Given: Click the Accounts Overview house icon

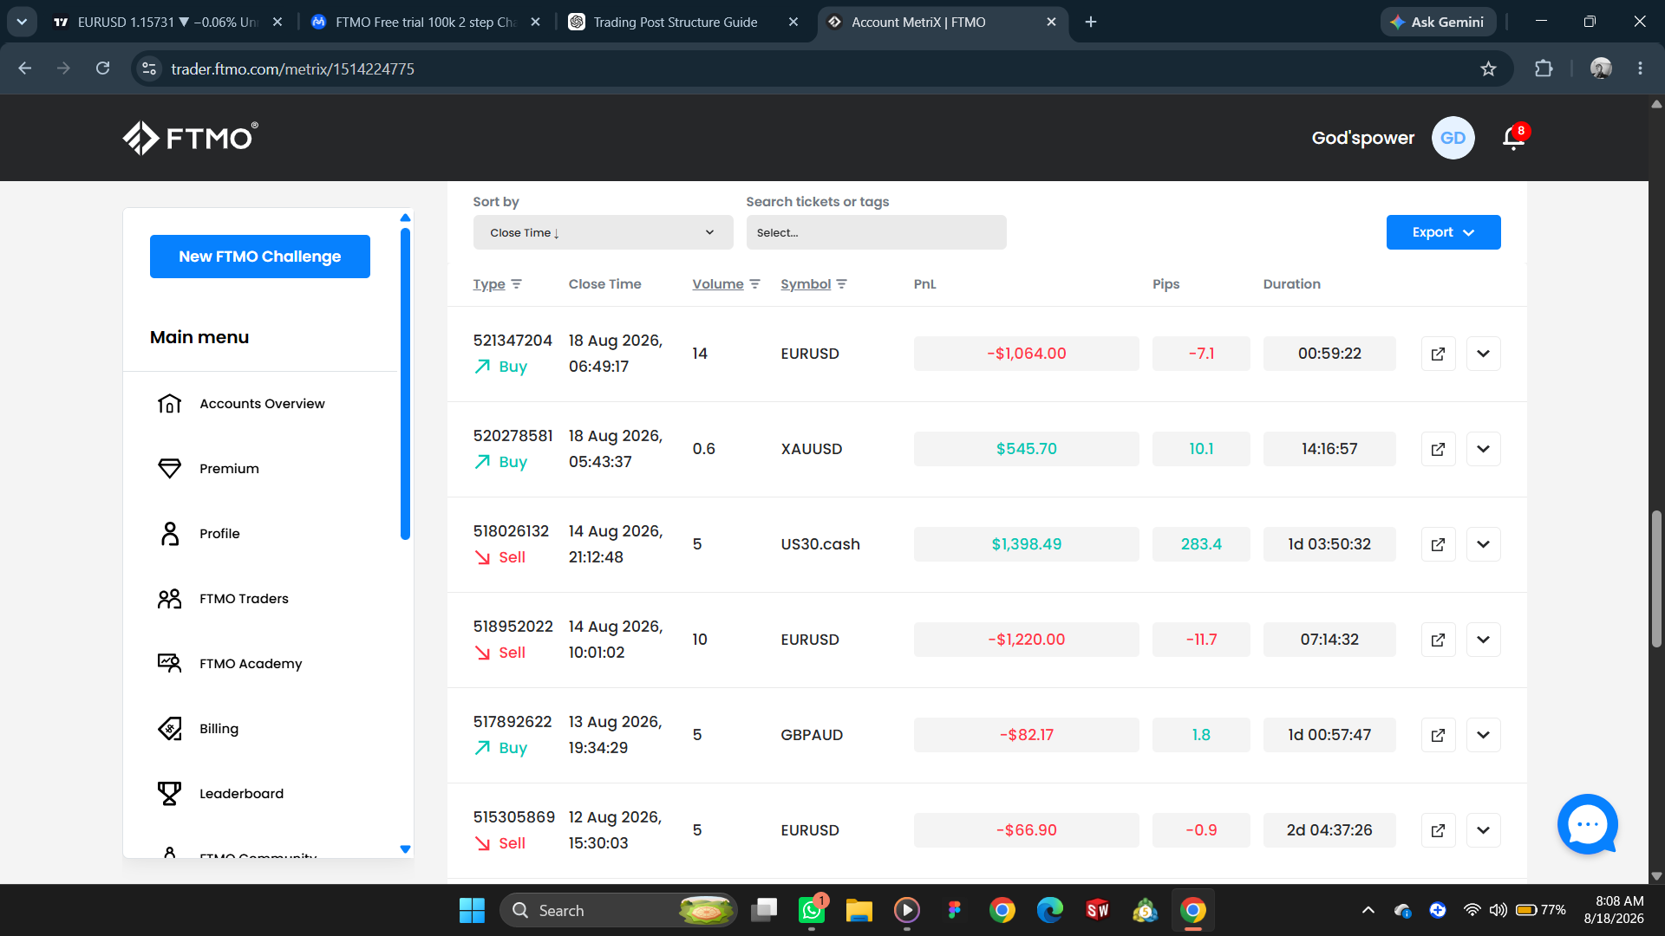Looking at the screenshot, I should point(169,404).
